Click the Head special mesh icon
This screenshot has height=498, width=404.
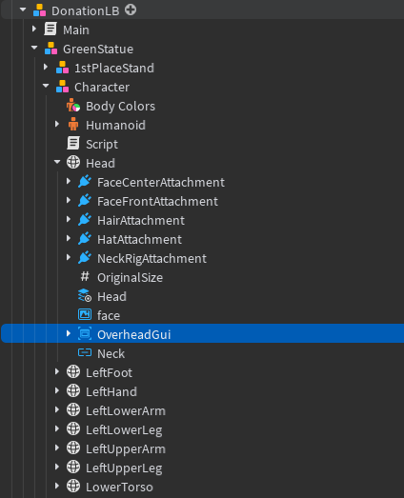85,296
